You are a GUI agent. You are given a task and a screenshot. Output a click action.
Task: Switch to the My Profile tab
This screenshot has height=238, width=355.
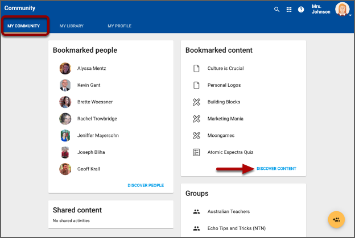click(119, 26)
